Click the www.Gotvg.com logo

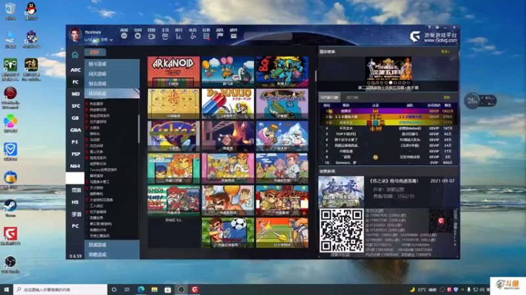(433, 37)
